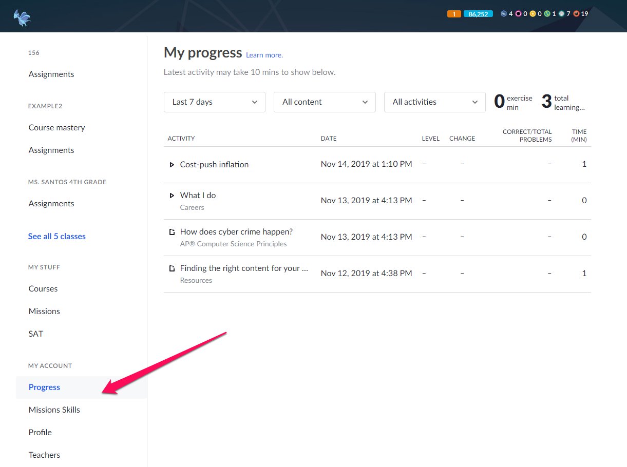Viewport: 627px width, 467px height.
Task: Click the Earth badge icon
Action: (x=547, y=14)
